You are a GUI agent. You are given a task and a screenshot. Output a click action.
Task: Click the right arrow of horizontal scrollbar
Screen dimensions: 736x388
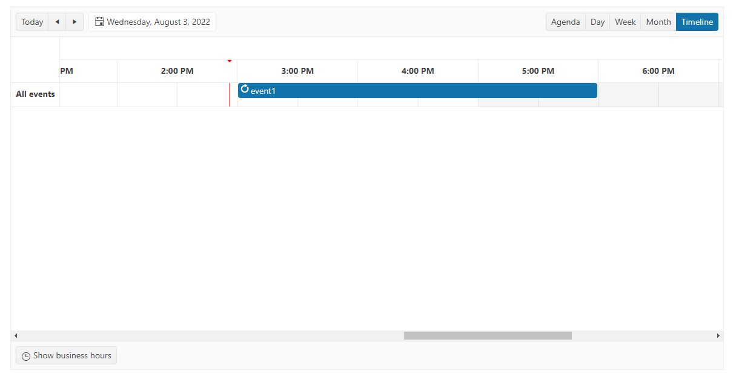point(718,335)
